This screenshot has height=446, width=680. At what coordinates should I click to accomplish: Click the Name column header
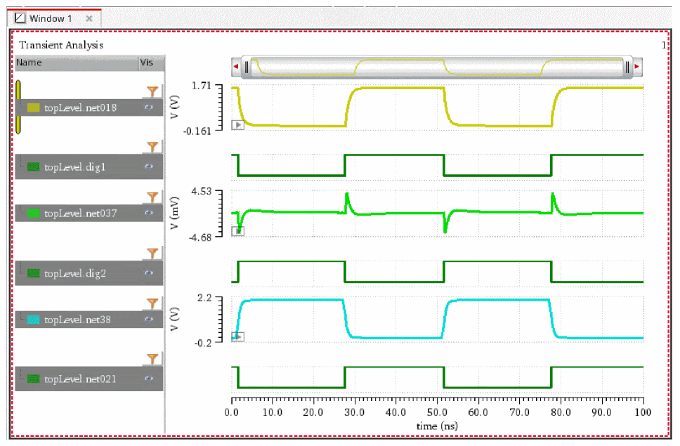(77, 63)
